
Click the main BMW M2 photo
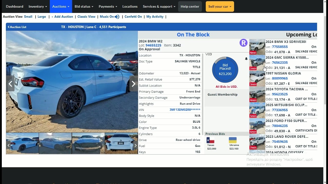72,82
